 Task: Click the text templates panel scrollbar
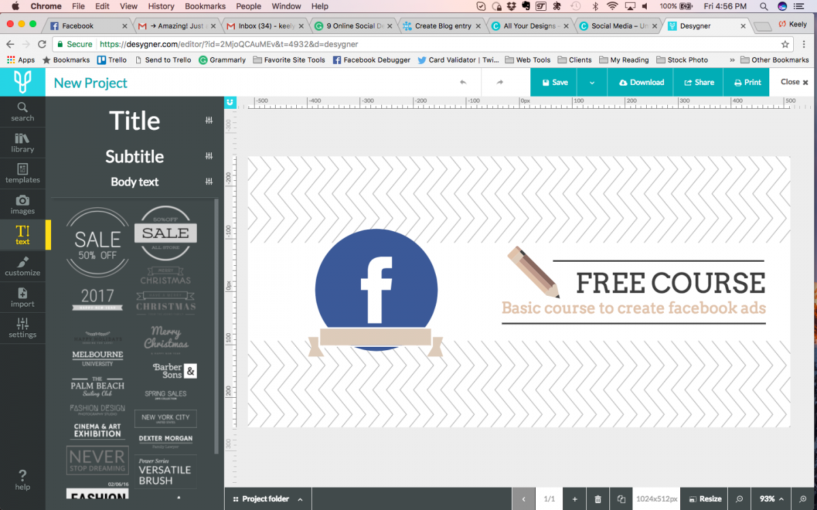pyautogui.click(x=217, y=326)
